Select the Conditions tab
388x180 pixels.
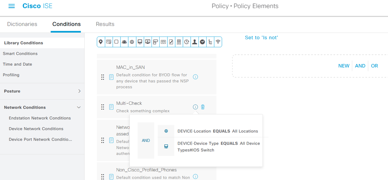click(66, 24)
